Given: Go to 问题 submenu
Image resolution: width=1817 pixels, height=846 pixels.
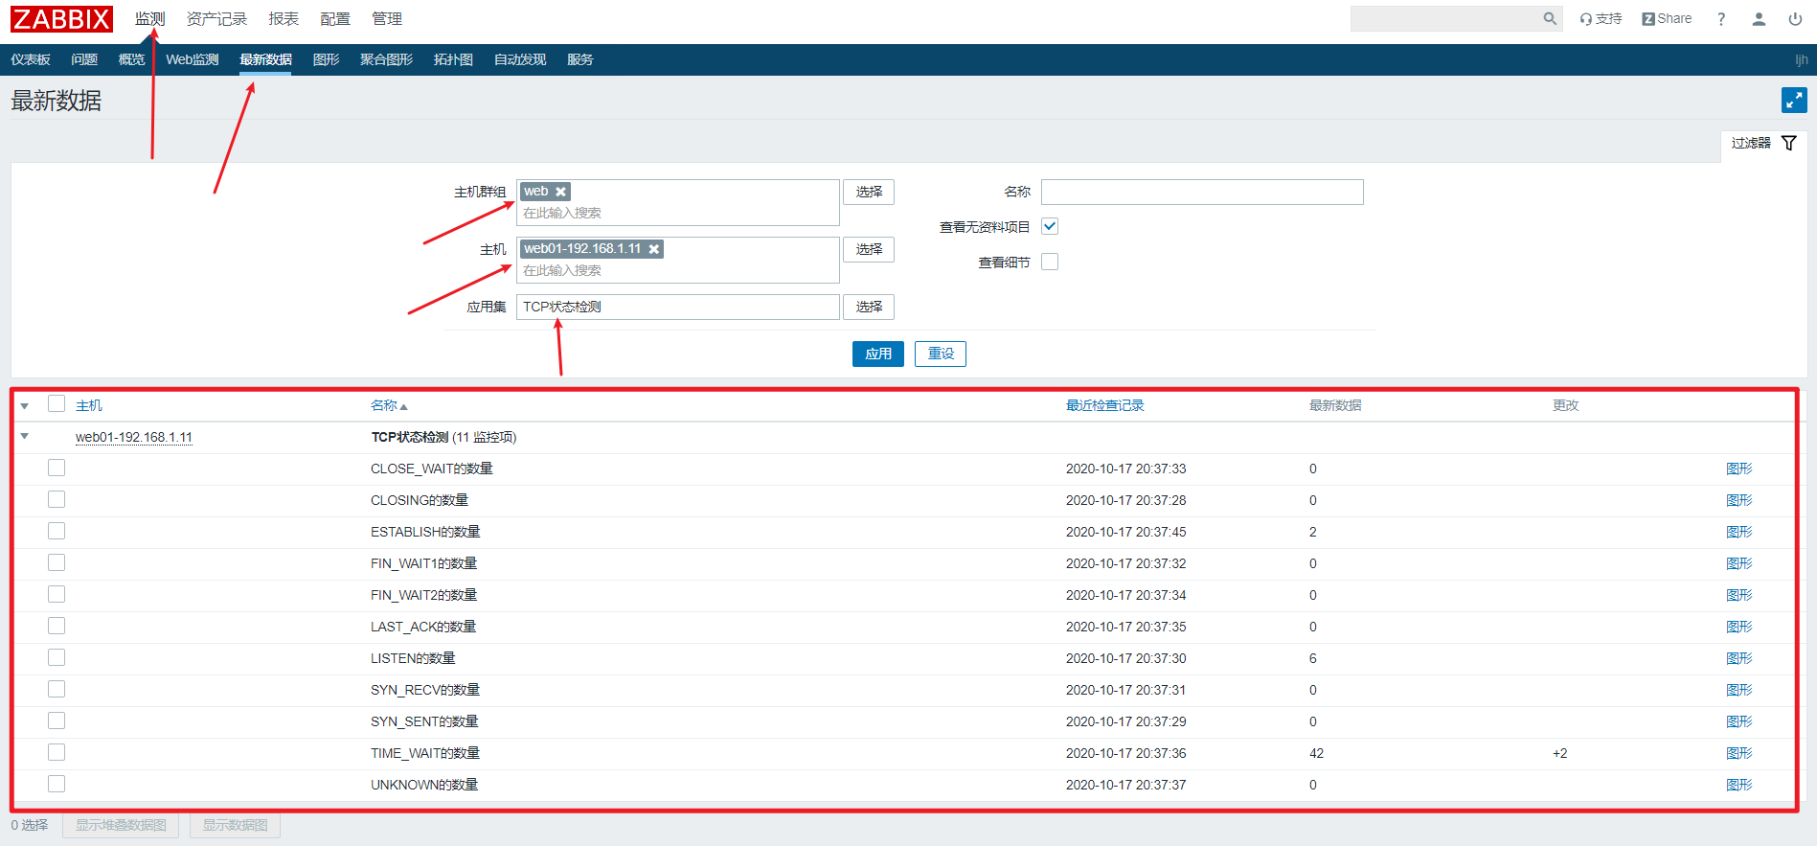Looking at the screenshot, I should point(84,59).
